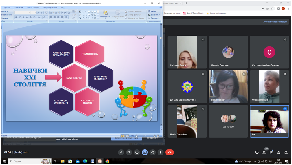Apply bullet list formatting

[52, 13]
